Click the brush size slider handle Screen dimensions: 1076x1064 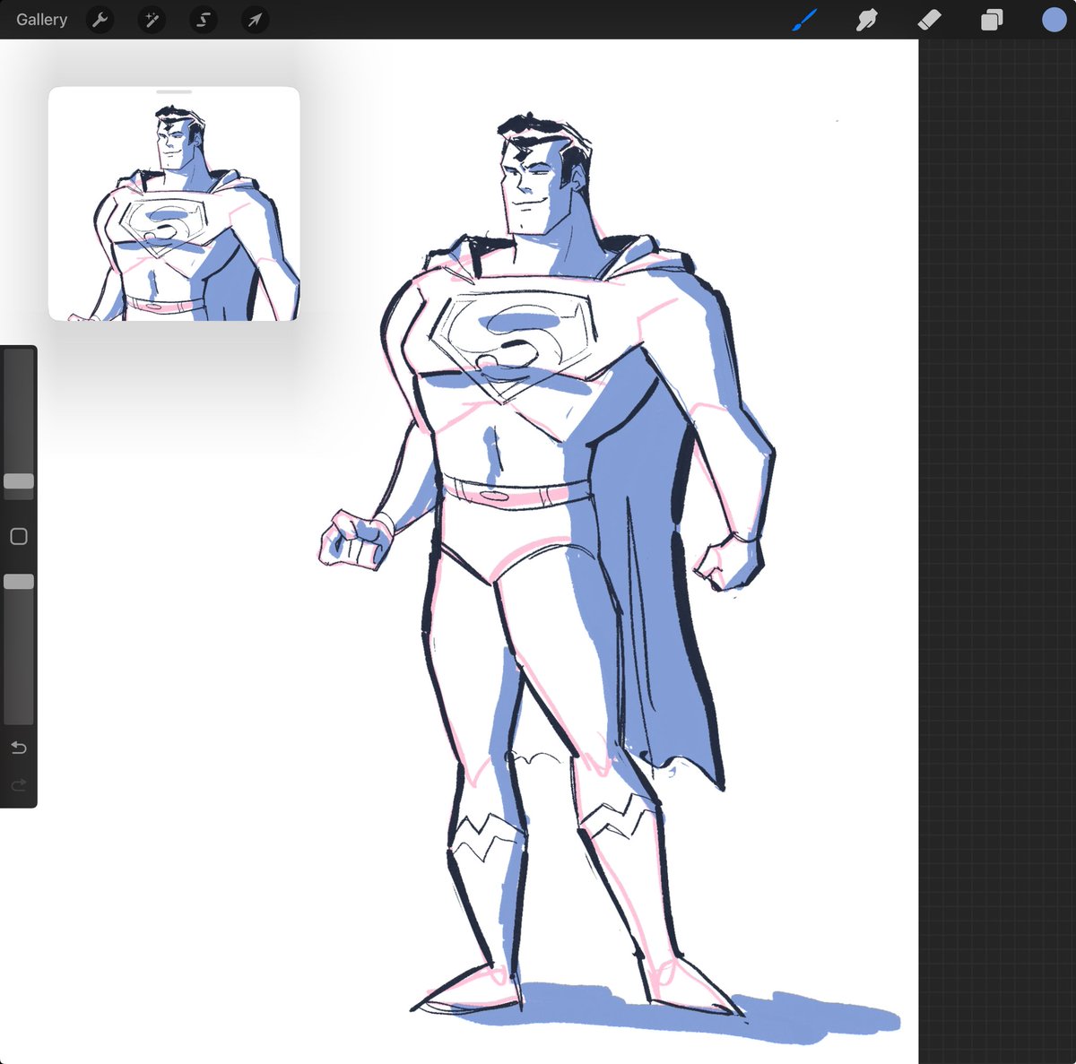(x=19, y=481)
